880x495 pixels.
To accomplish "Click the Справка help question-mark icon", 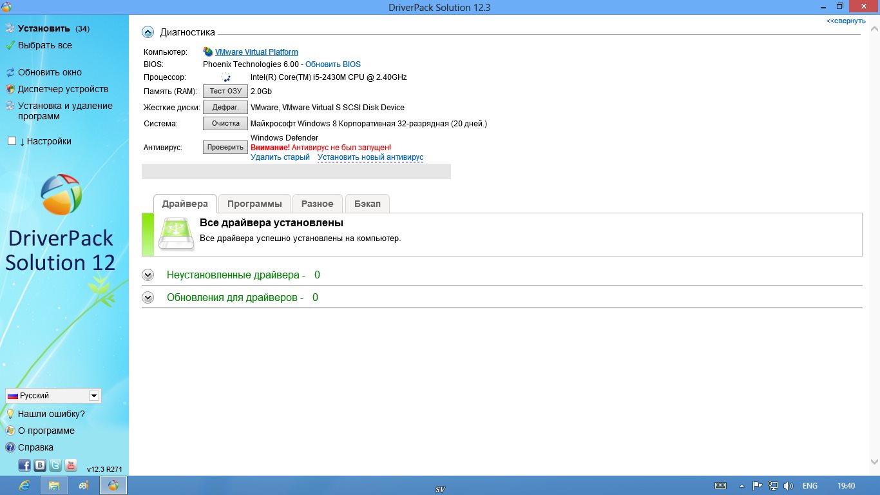I will click(x=10, y=447).
